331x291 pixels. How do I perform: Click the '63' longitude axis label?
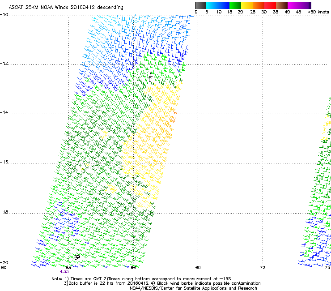tap(68, 268)
